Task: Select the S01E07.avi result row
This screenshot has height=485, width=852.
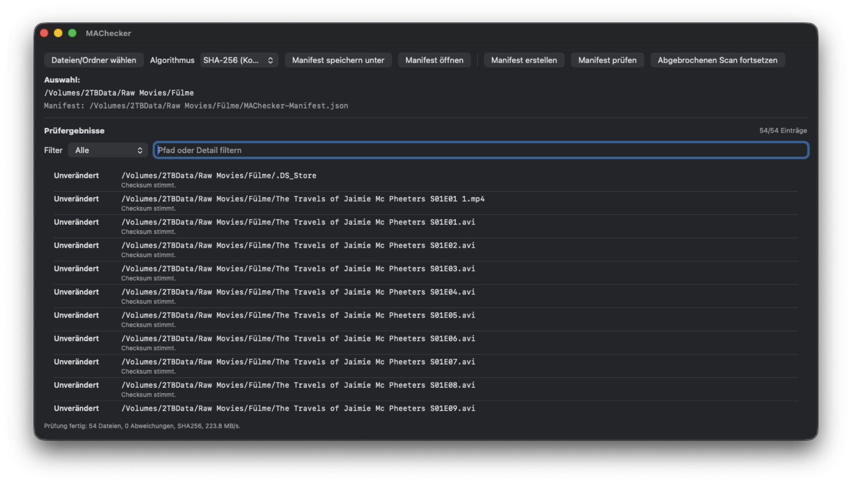Action: point(426,366)
